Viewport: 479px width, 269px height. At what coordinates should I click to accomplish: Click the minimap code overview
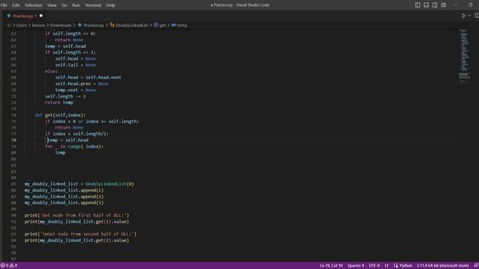click(465, 57)
